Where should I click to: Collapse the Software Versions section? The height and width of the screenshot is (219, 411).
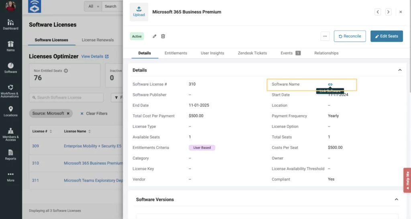[397, 199]
